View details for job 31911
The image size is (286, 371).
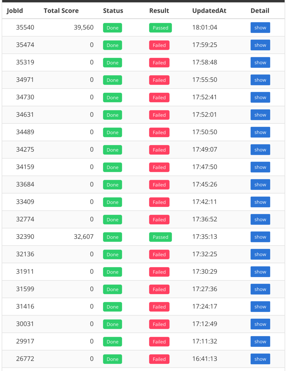pos(260,272)
